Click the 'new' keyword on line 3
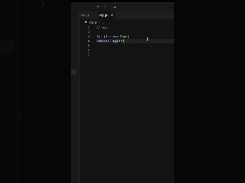The width and height of the screenshot is (245, 183). [116, 37]
